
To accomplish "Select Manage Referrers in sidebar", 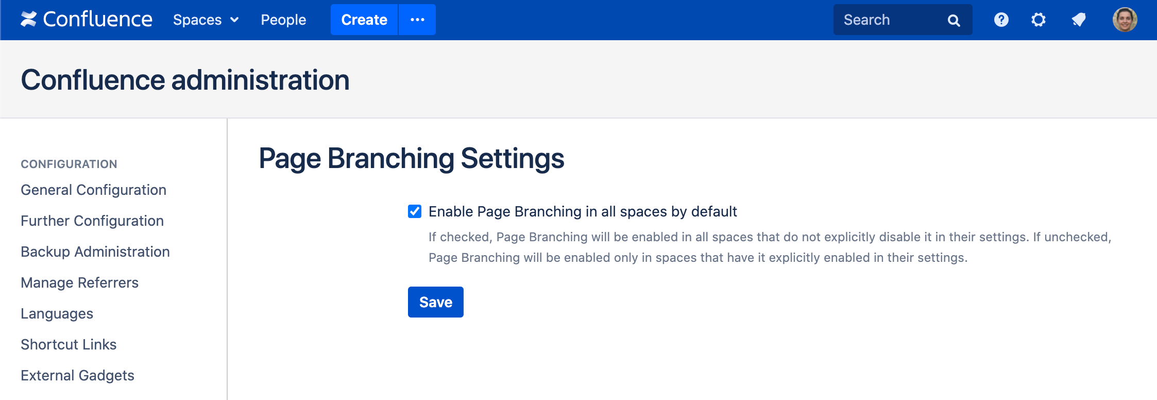I will click(79, 282).
